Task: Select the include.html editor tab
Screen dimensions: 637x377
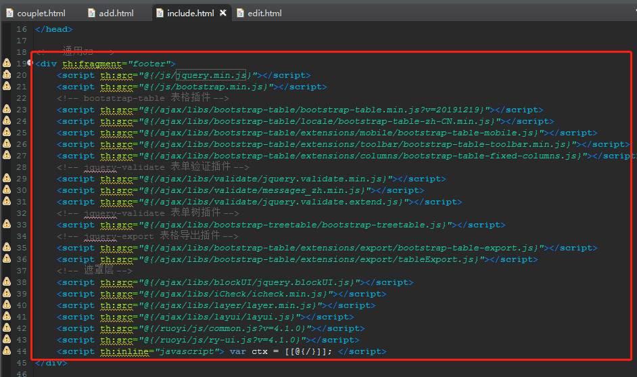Action: 191,13
